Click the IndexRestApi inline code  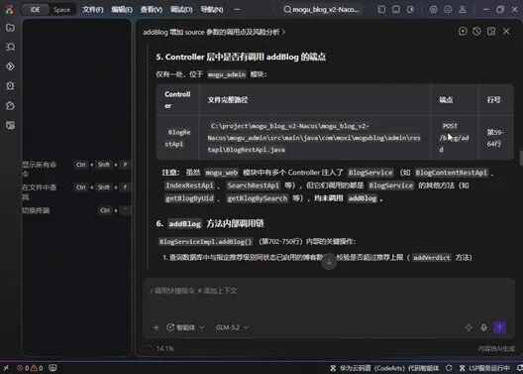click(189, 186)
